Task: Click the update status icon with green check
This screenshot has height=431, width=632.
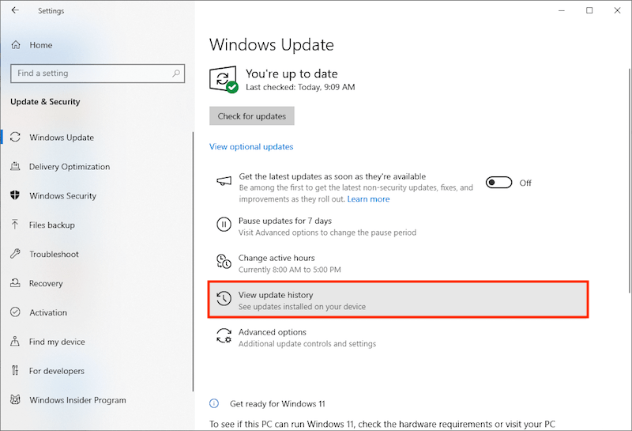Action: tap(224, 80)
